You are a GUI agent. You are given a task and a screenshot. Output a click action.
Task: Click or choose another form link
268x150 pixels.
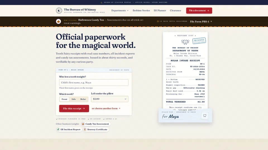point(106,108)
